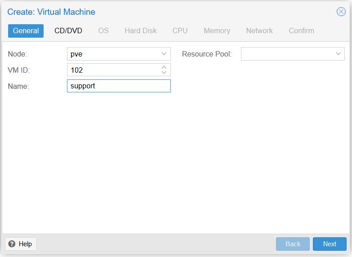Switch to the CPU tab

point(180,30)
